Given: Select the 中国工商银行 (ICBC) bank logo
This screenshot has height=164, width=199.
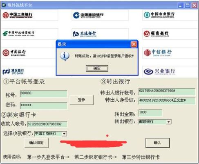Looking at the screenshot, I should pyautogui.click(x=18, y=15).
